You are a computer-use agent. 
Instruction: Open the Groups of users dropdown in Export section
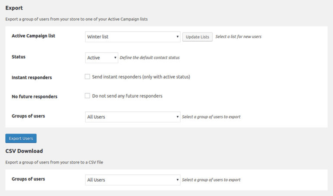point(133,117)
